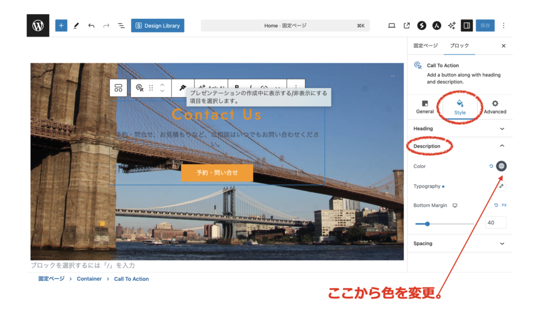Open the block inserter plus button
This screenshot has width=535, height=321.
[61, 25]
